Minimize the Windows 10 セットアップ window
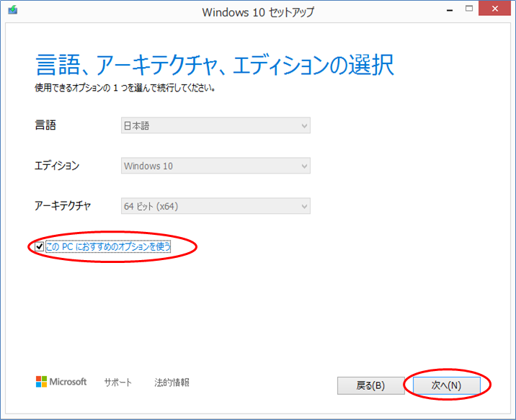516x420 pixels. tap(450, 10)
